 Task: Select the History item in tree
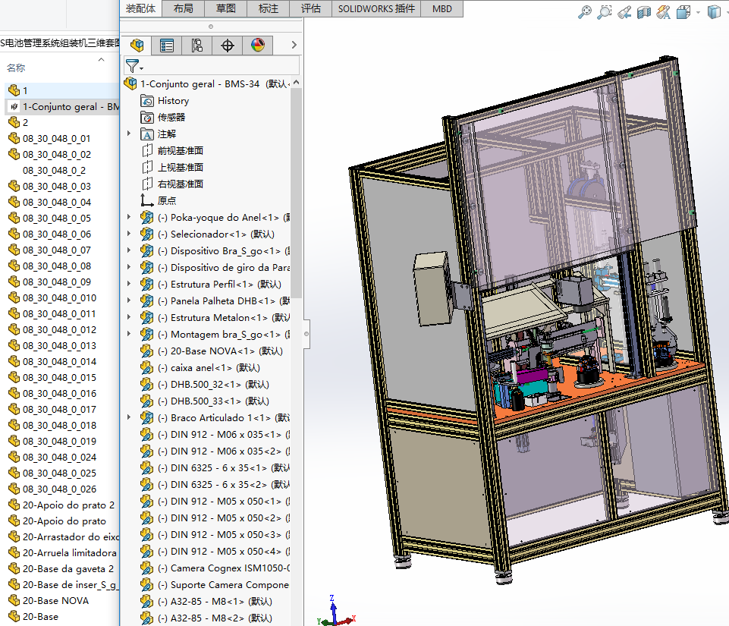[x=173, y=101]
